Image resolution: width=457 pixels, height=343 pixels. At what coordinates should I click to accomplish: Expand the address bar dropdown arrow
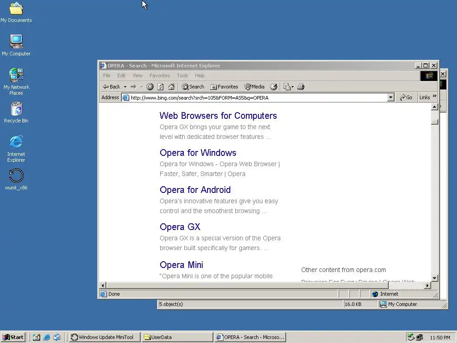click(x=391, y=98)
